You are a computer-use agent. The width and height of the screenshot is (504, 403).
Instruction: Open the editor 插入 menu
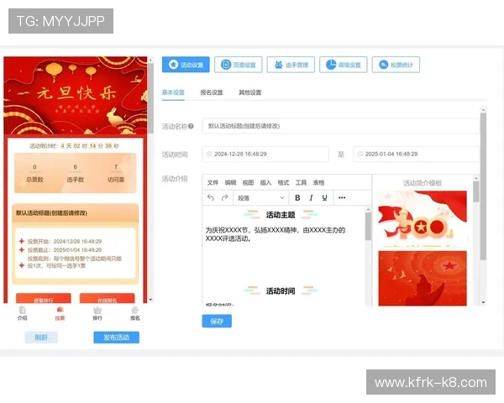pyautogui.click(x=265, y=182)
